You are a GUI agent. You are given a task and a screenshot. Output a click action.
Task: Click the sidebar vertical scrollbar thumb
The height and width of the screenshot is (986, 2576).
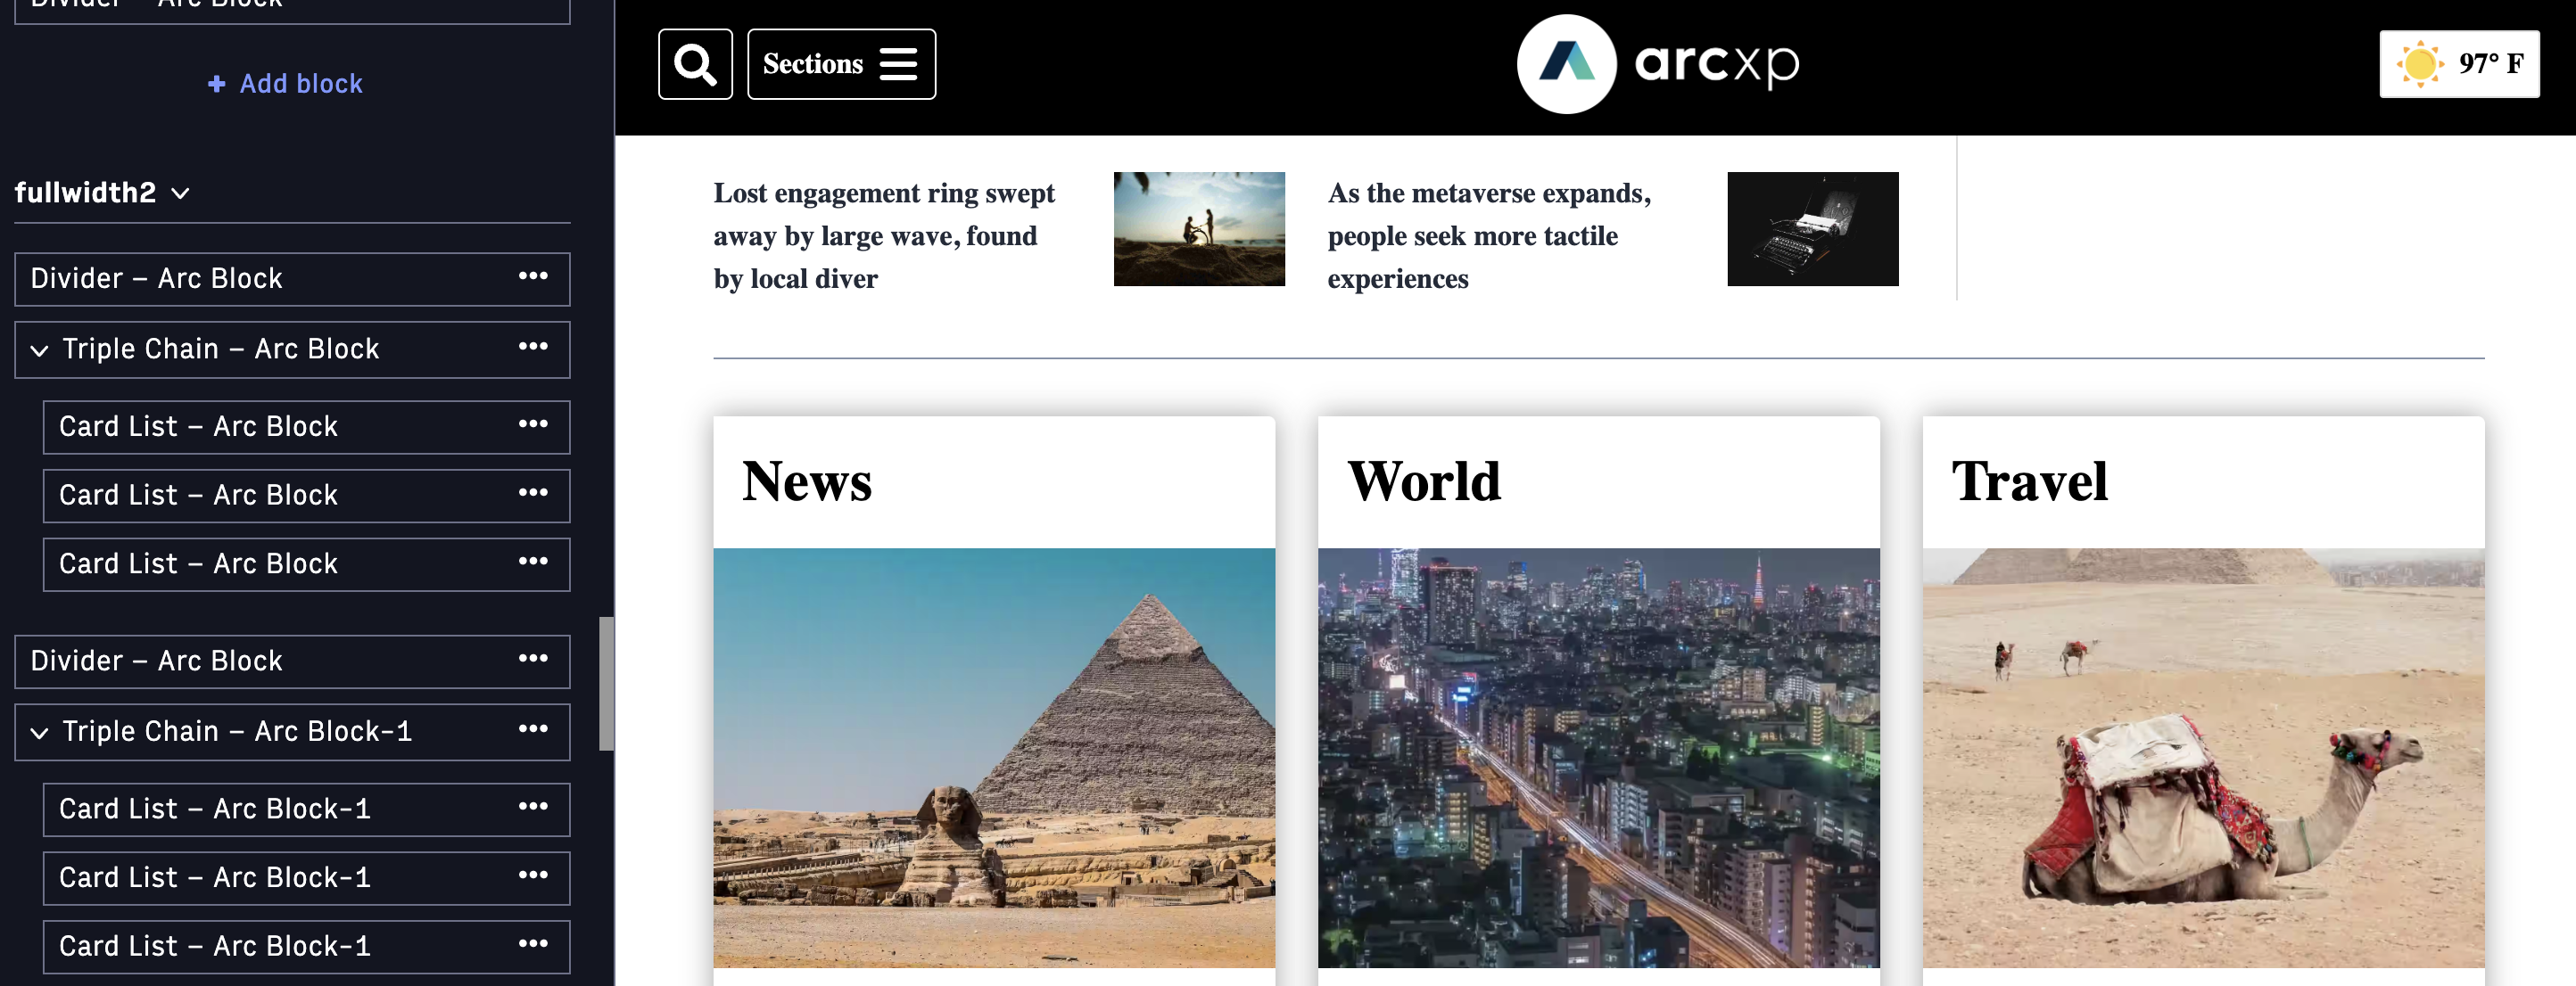click(x=606, y=683)
